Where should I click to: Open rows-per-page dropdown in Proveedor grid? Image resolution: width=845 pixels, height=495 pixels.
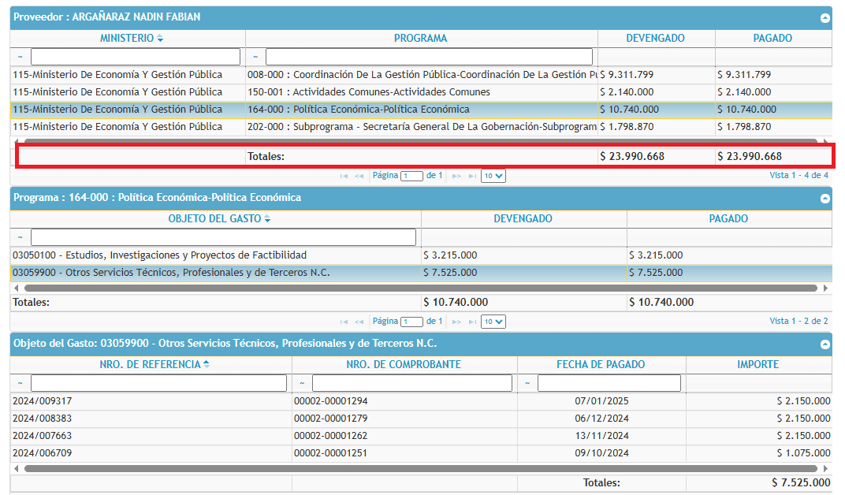493,177
